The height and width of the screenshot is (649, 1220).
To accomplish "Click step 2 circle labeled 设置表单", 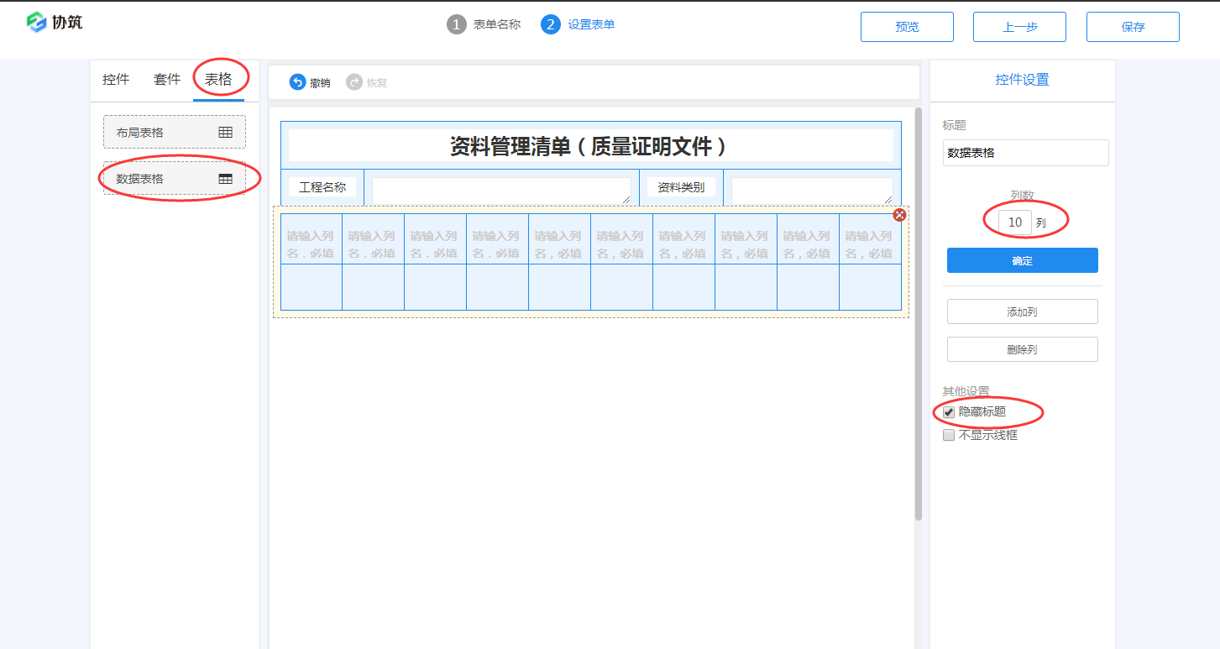I will click(551, 24).
